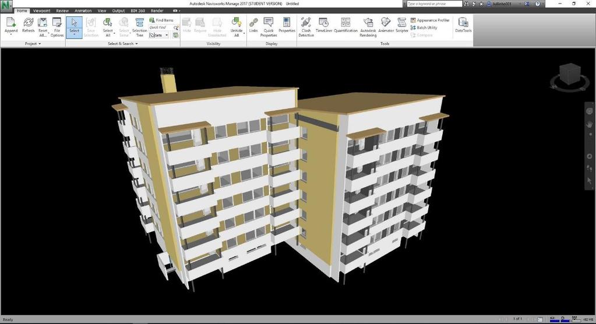Open Autodesk Rendering window
The width and height of the screenshot is (596, 324).
pyautogui.click(x=368, y=27)
